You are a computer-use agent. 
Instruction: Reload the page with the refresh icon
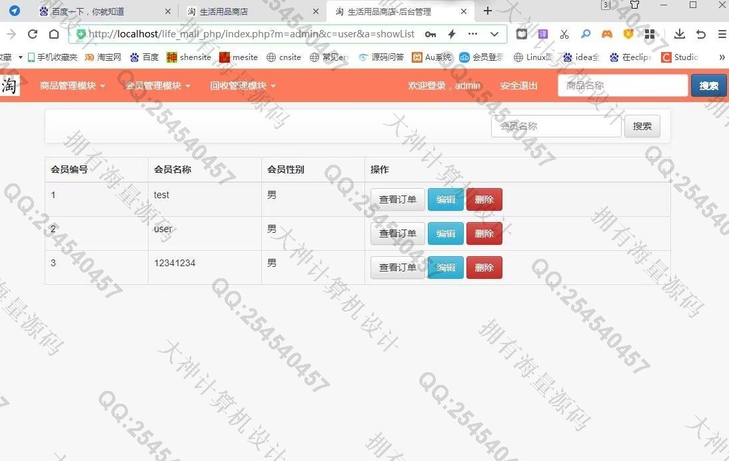coord(33,34)
